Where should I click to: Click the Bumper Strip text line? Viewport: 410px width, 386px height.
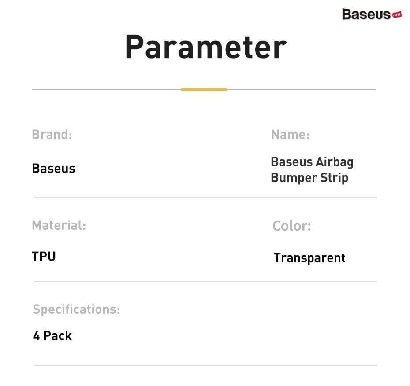(x=309, y=178)
